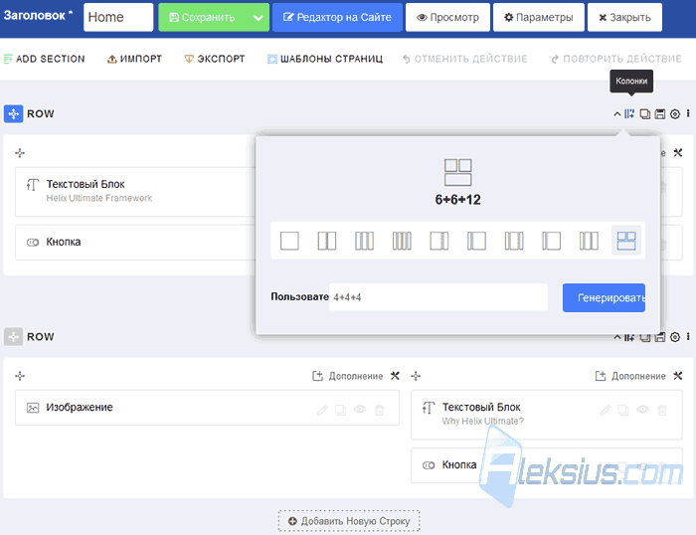This screenshot has width=696, height=535.
Task: Open first row settings gear icon
Action: pyautogui.click(x=675, y=114)
